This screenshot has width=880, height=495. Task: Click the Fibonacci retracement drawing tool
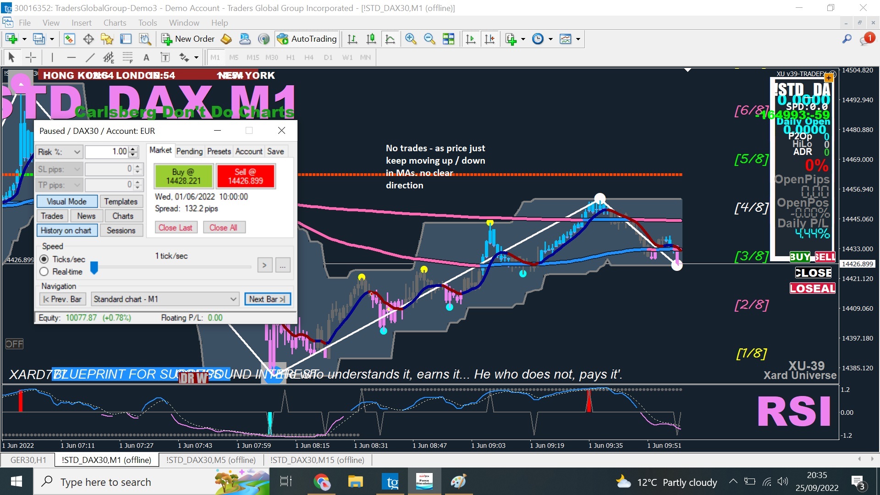127,57
